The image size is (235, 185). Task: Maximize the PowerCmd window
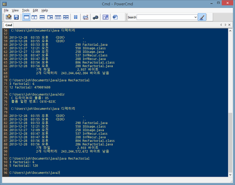coord(219,3)
